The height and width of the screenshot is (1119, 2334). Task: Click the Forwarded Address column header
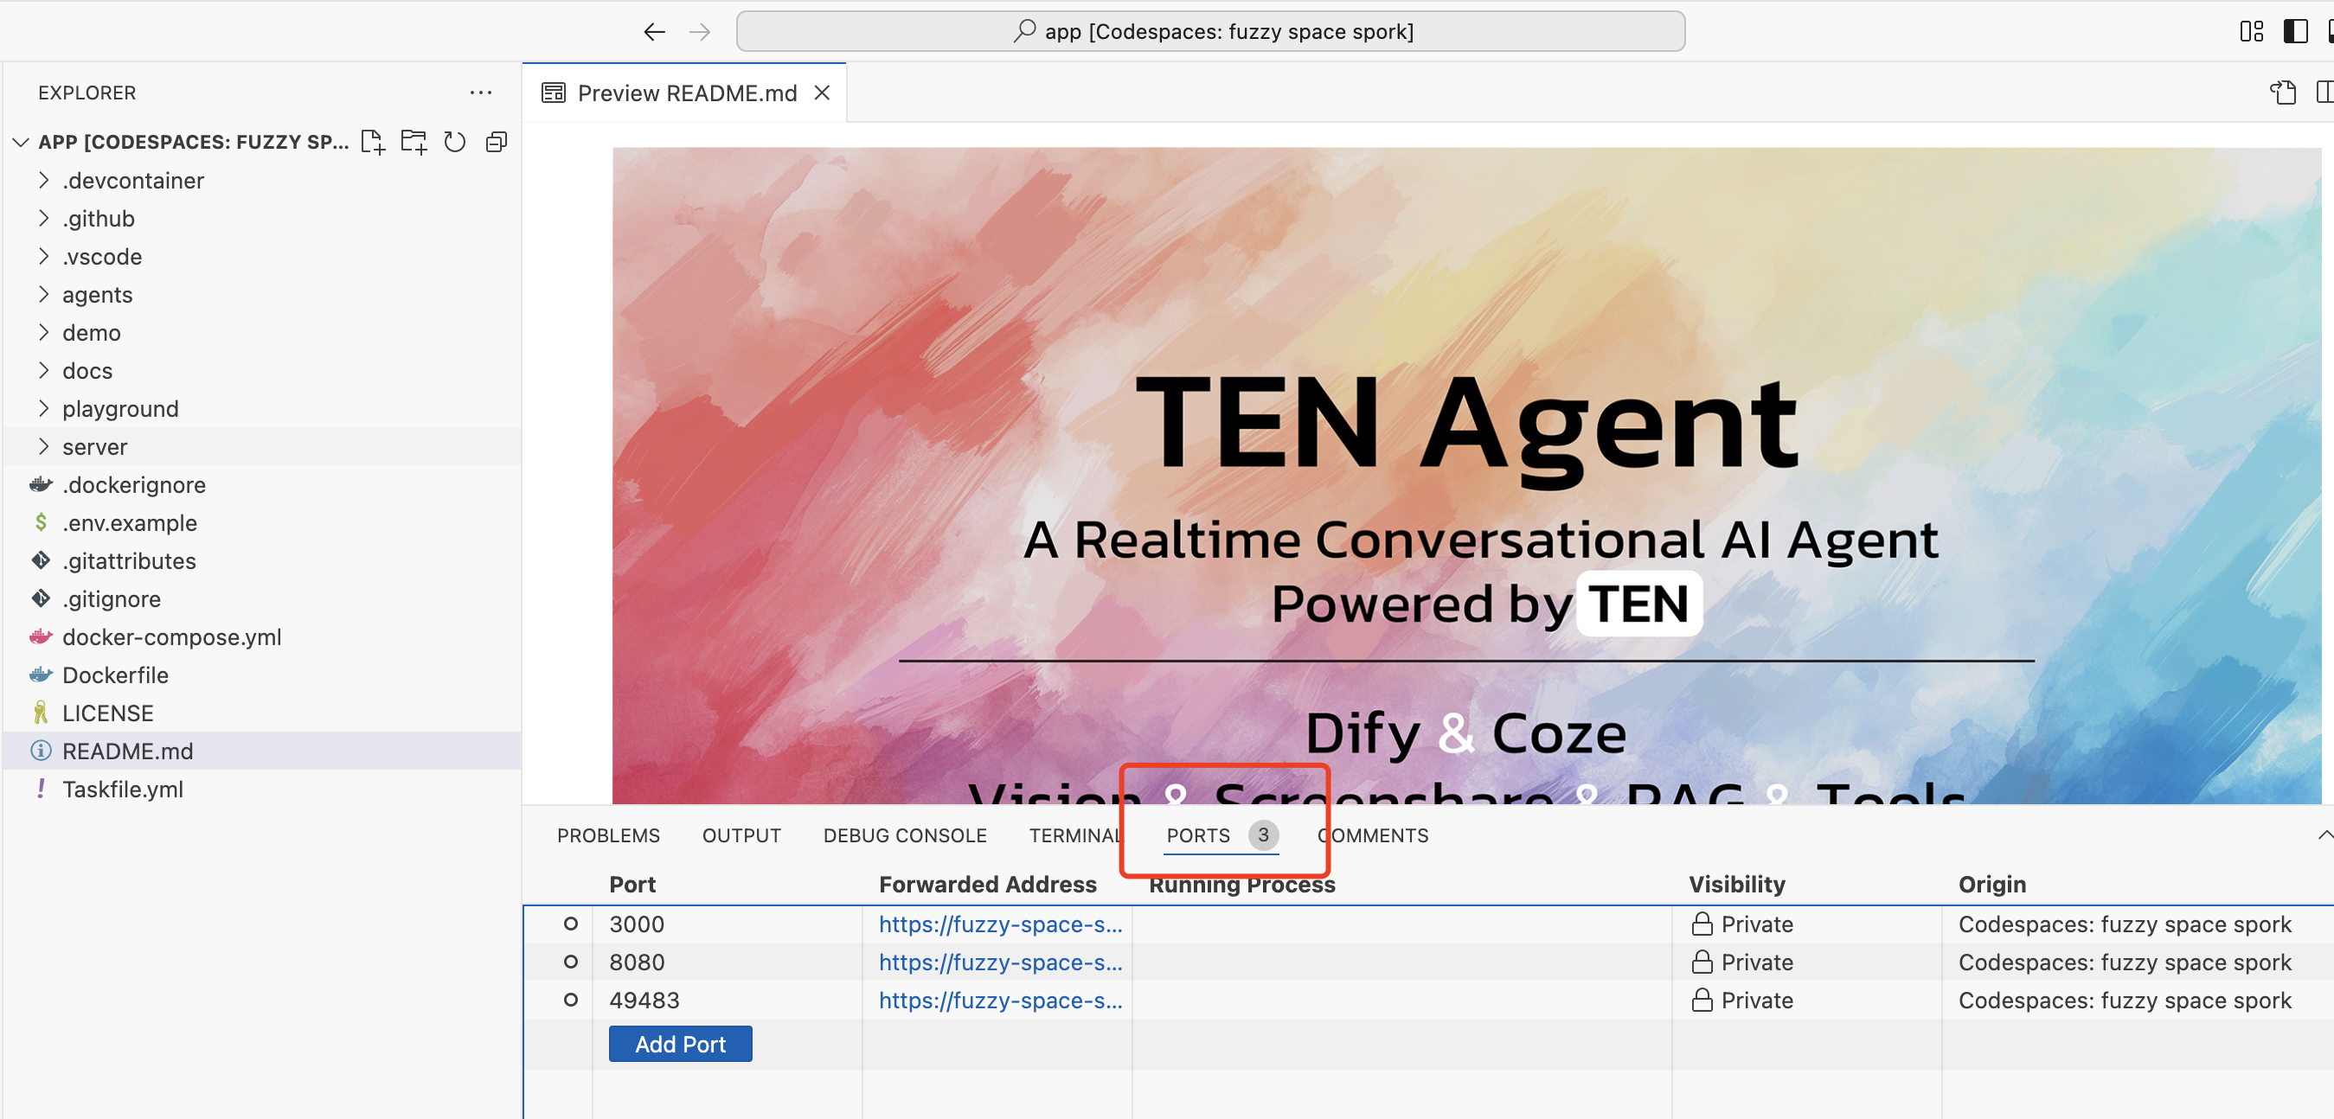tap(988, 885)
